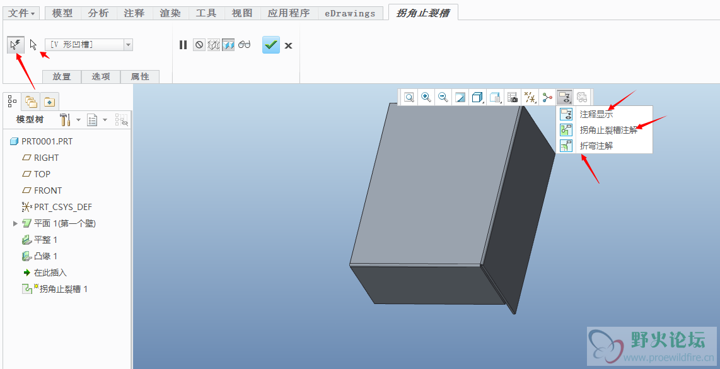Expand the 平面 1 feature node

(x=15, y=223)
